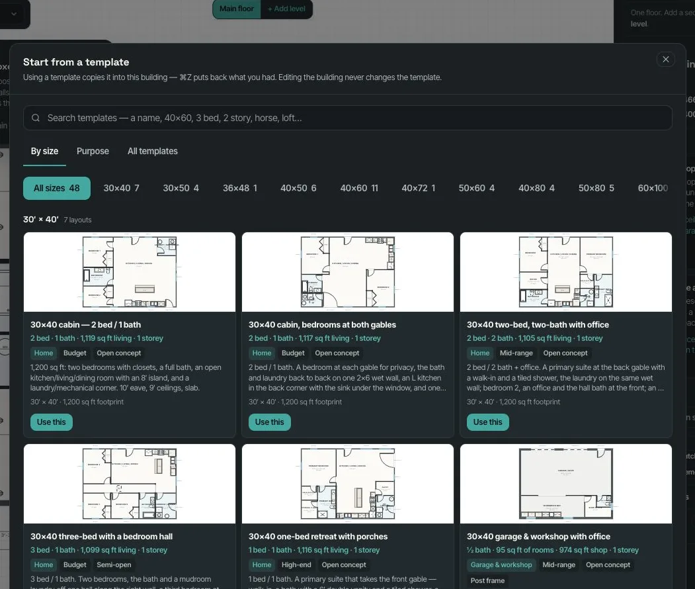Click the Mid-range tag on two-bed two-bath card
Screen dimensions: 695x589
(516, 353)
